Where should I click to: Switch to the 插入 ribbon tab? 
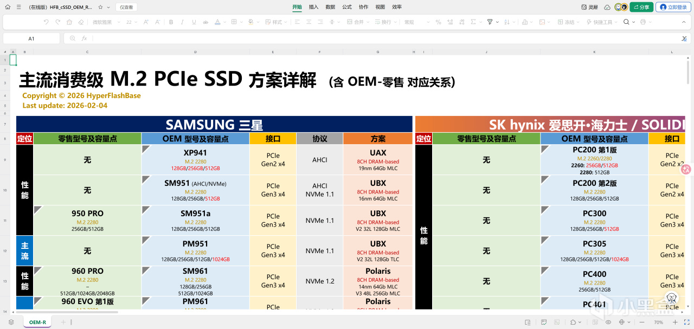313,7
